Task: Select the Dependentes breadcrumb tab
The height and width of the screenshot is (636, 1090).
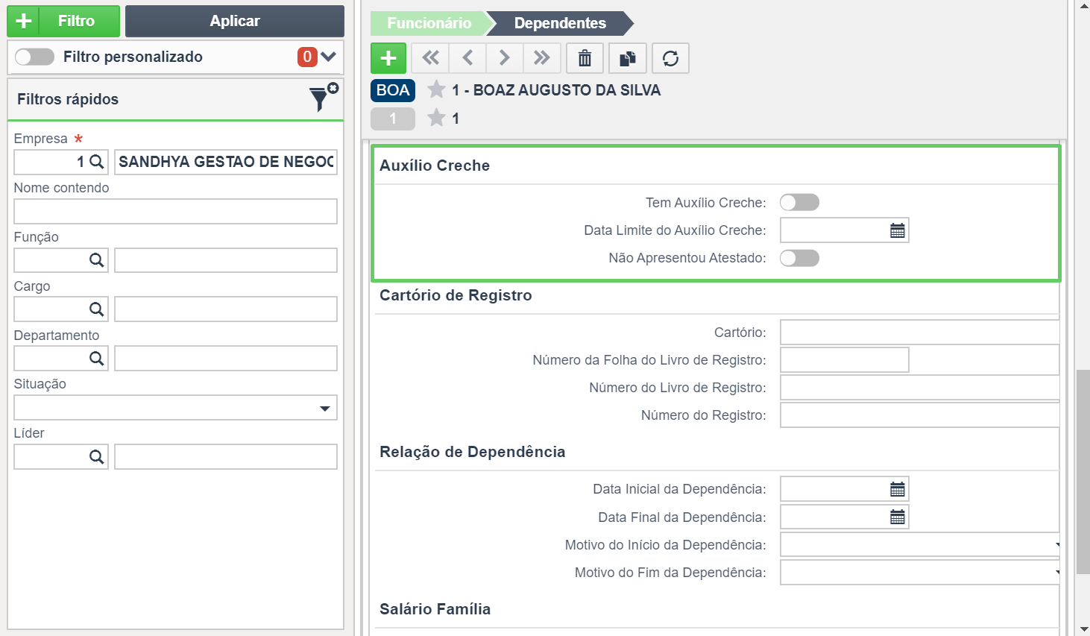Action: point(560,23)
